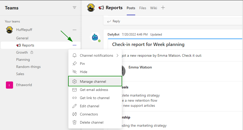Image resolution: width=243 pixels, height=130 pixels.
Task: Open the Wiki tab
Action: click(154, 8)
